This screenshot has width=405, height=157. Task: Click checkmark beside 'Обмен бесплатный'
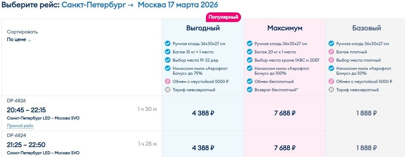pyautogui.click(x=250, y=82)
